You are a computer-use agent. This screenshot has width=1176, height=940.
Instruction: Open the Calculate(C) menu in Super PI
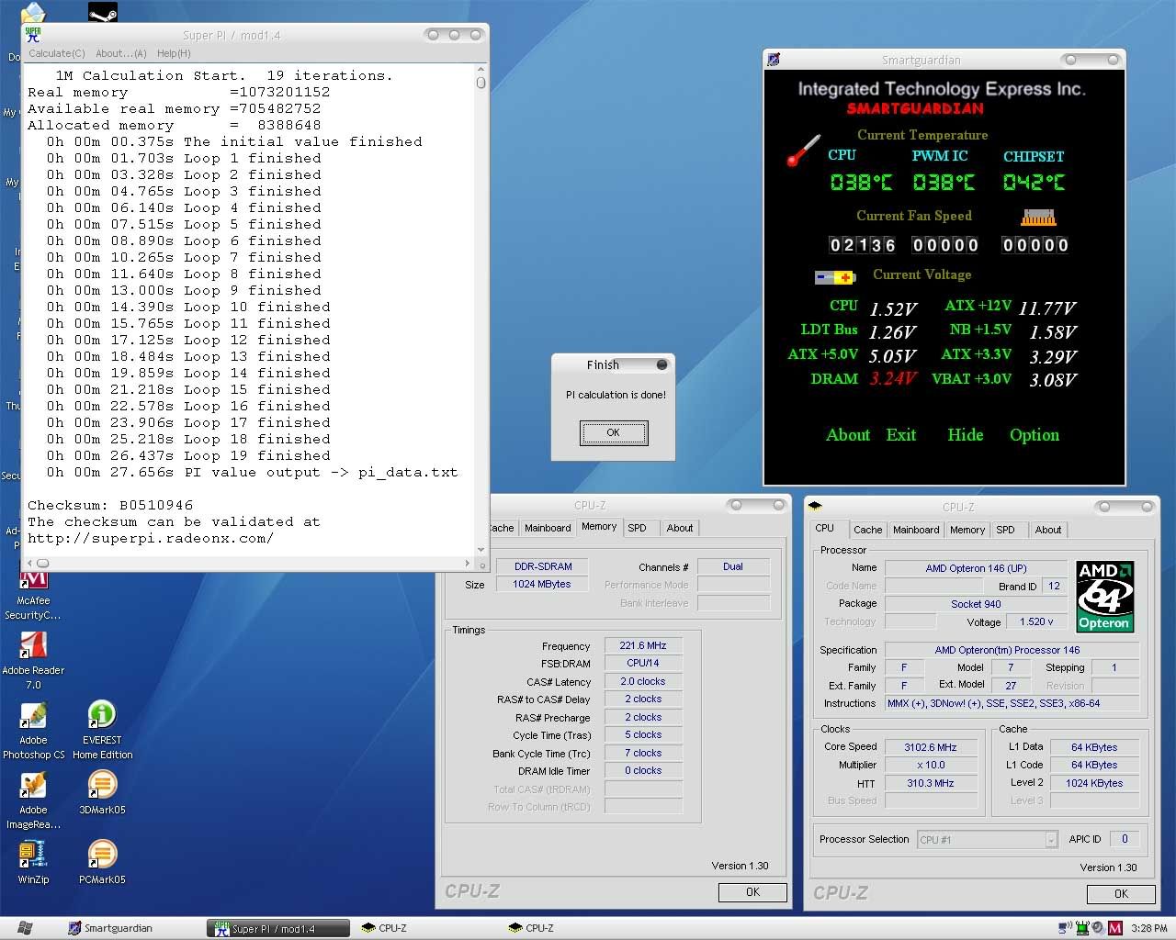[57, 53]
